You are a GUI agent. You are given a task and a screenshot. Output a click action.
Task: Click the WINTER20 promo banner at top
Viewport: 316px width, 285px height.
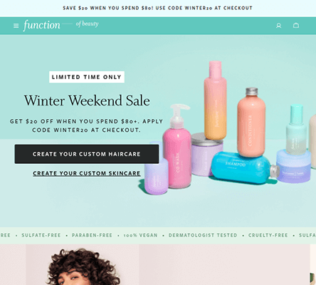tap(157, 8)
